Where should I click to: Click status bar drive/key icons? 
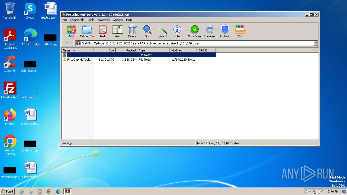tap(67, 143)
